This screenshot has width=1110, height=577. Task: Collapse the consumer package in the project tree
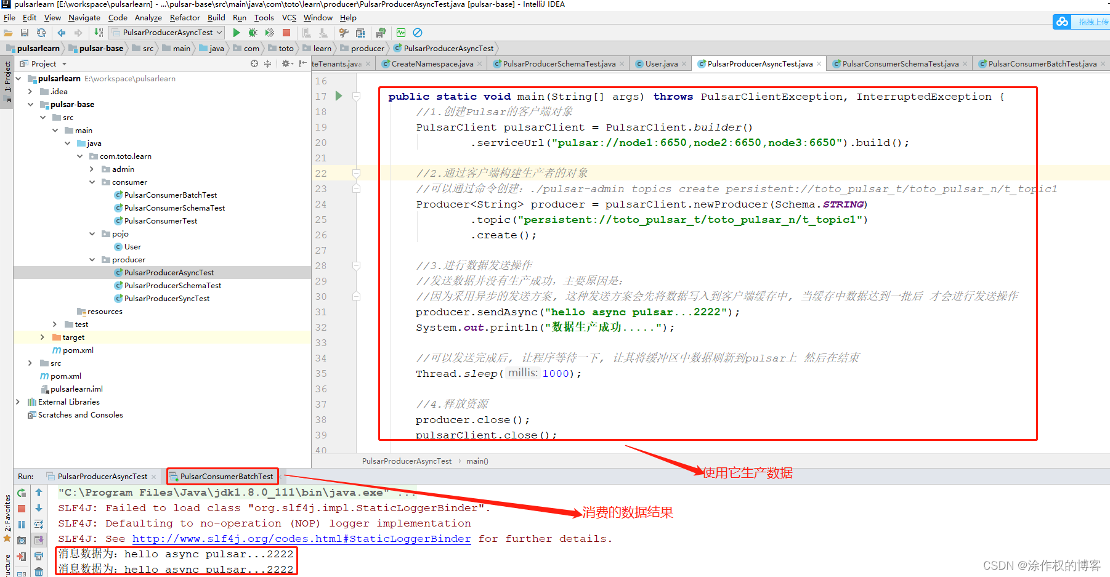(x=92, y=182)
